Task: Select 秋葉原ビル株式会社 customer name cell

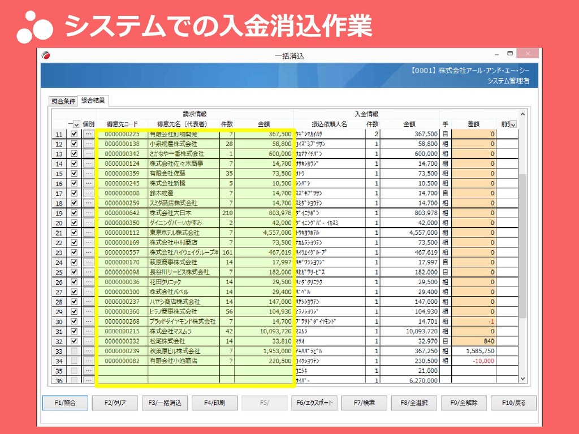Action: coord(184,351)
